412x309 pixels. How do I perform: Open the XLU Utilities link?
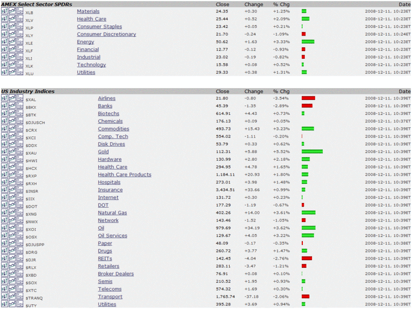(86, 72)
